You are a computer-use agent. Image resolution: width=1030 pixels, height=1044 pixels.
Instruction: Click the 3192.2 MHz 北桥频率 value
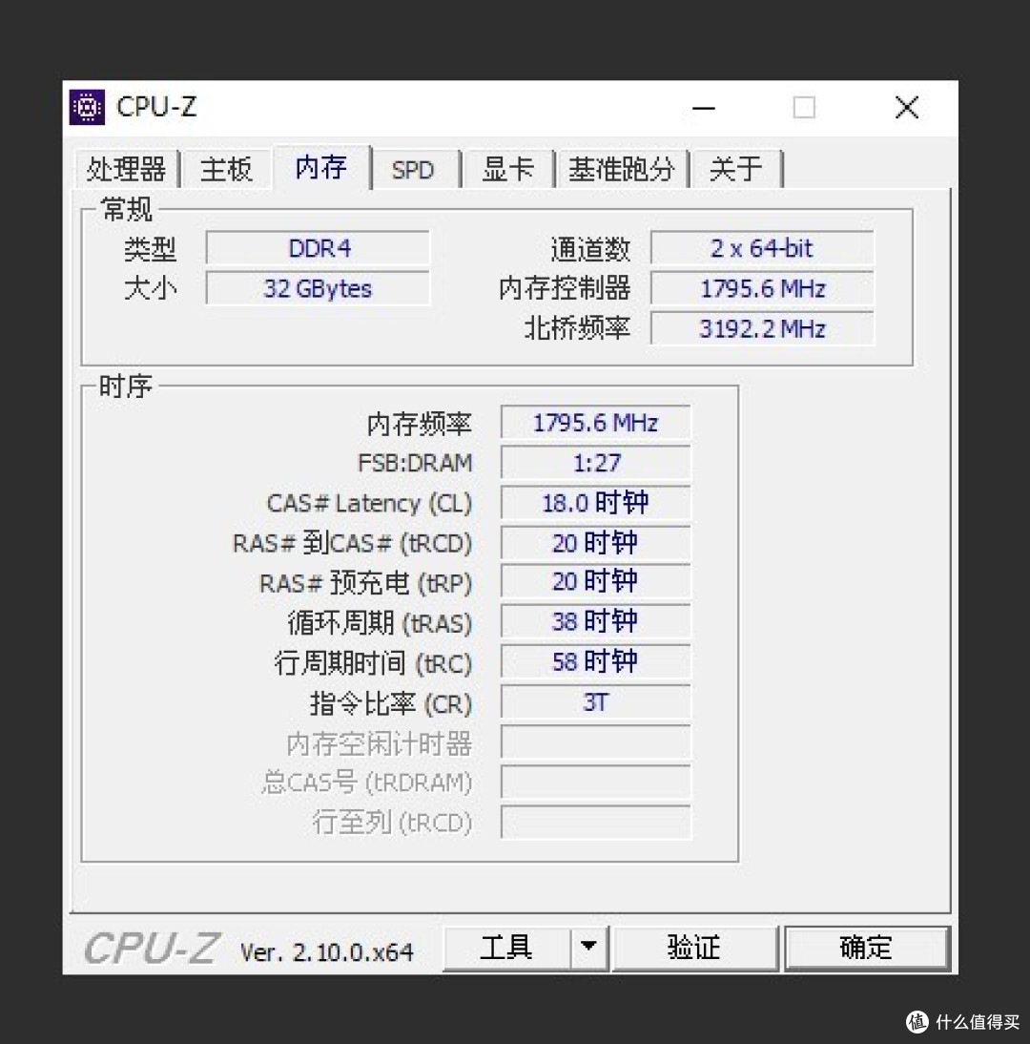point(762,328)
